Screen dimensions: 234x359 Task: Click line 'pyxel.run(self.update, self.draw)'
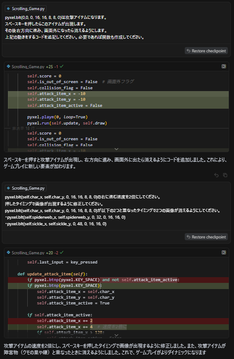pyautogui.click(x=67, y=123)
